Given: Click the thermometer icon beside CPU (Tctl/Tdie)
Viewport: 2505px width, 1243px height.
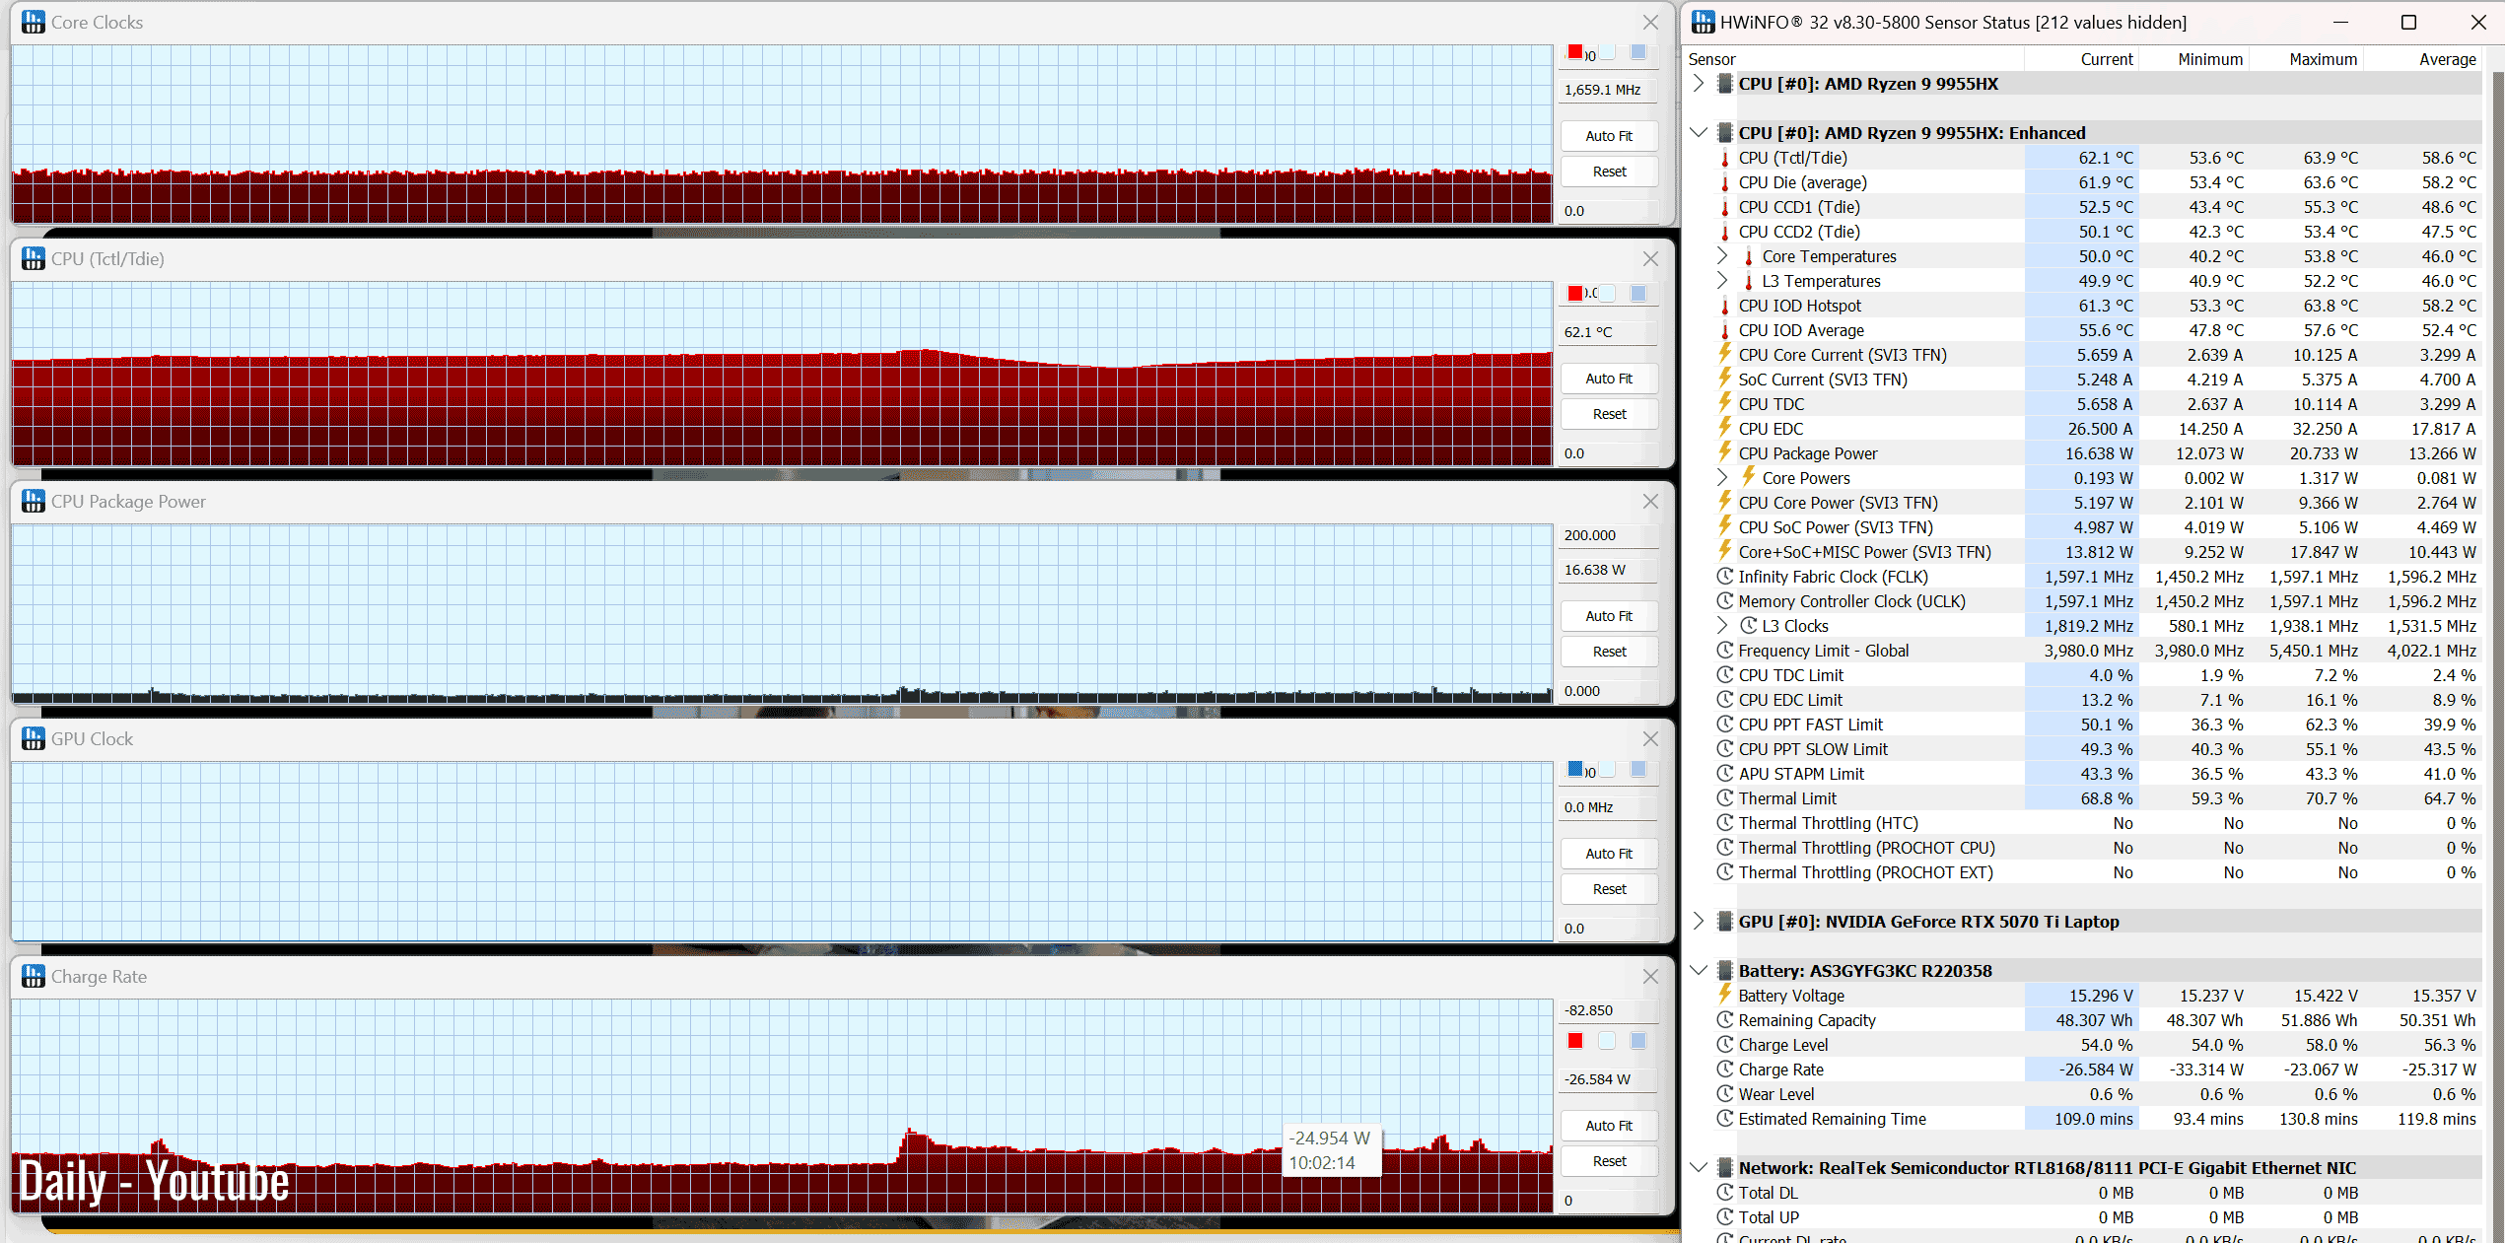Looking at the screenshot, I should point(1724,158).
